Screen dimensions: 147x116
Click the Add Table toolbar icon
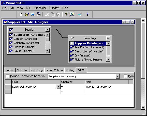(80, 14)
